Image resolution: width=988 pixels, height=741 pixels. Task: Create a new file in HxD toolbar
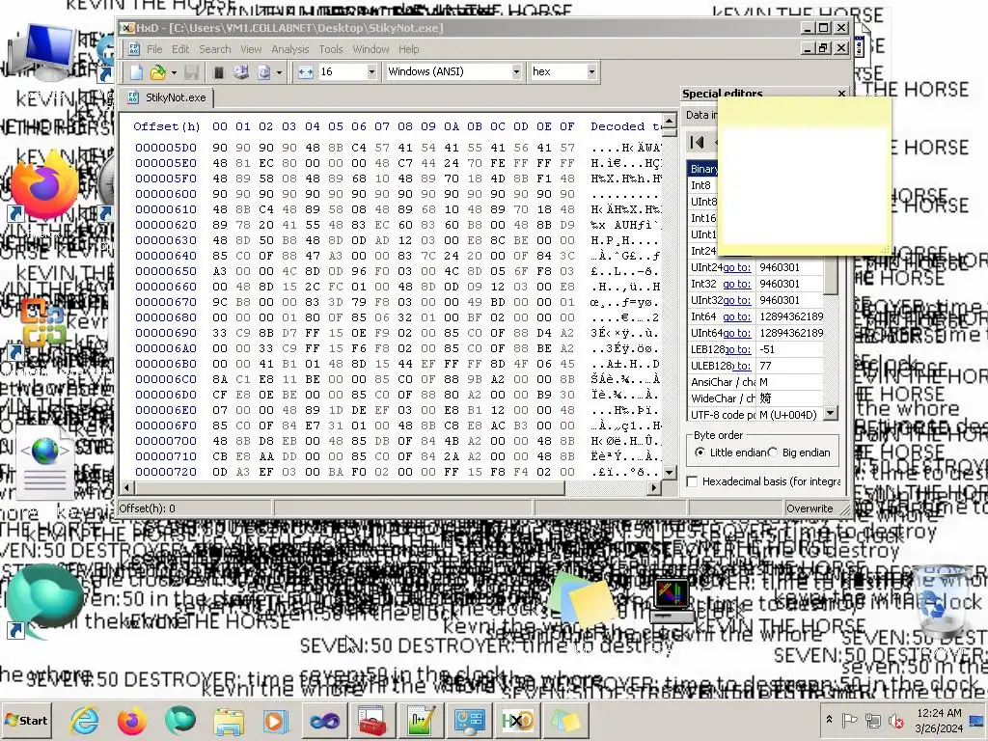click(136, 71)
